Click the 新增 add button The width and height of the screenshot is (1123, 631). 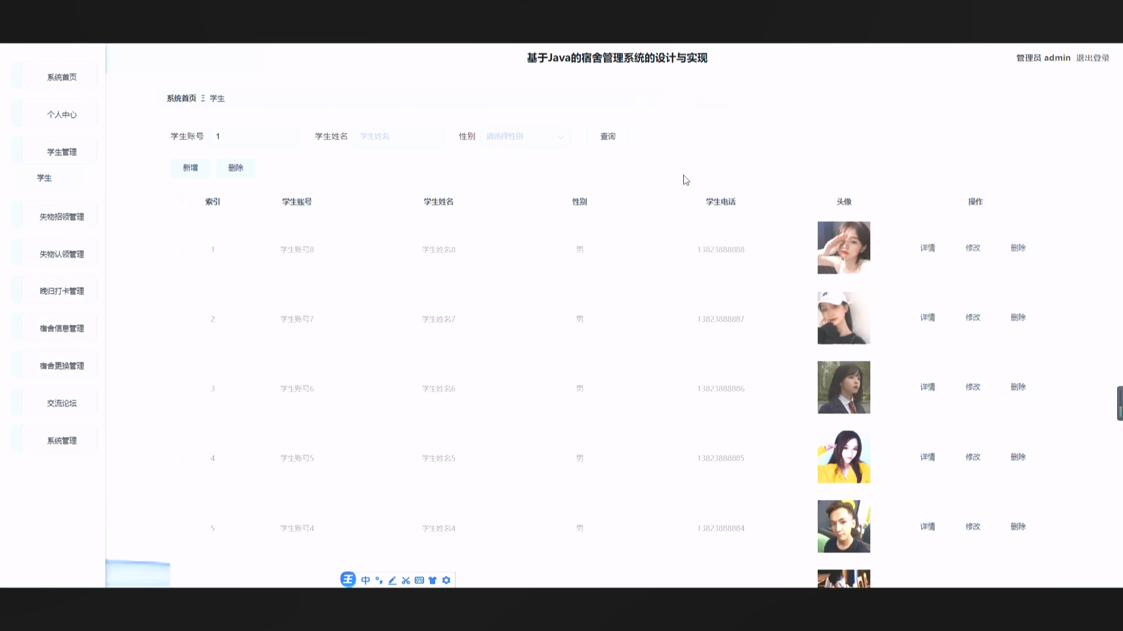(x=190, y=168)
